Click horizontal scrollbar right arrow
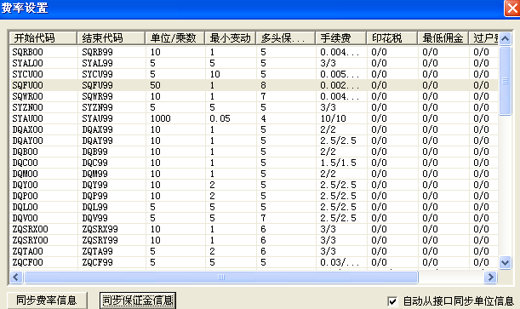The image size is (520, 309). click(490, 277)
